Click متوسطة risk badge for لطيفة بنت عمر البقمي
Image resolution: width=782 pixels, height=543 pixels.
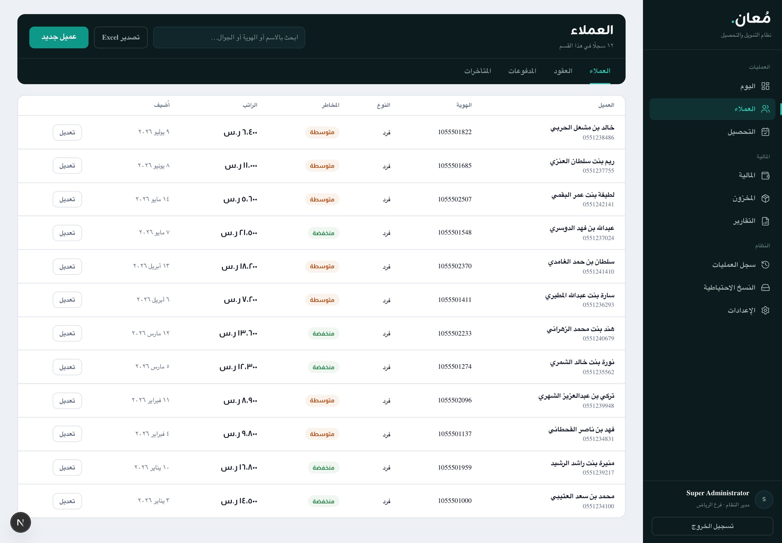322,199
